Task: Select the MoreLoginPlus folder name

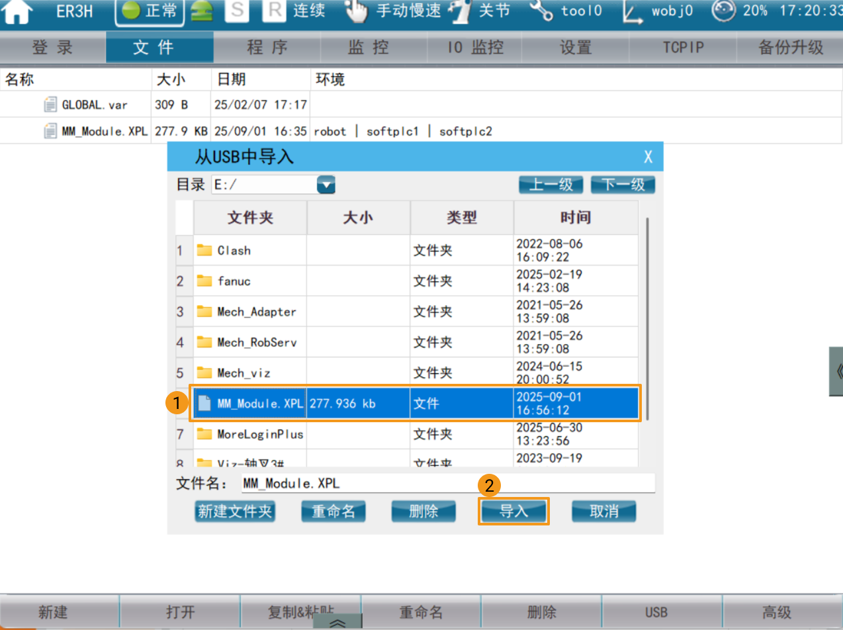Action: [x=260, y=434]
